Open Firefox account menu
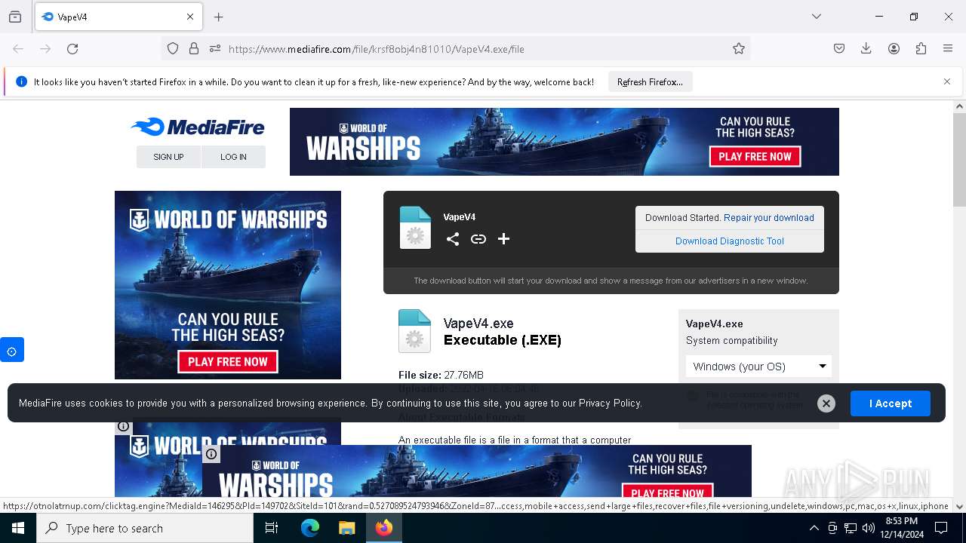 894,49
